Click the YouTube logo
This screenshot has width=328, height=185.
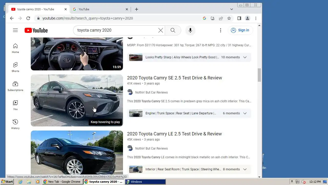tap(36, 30)
